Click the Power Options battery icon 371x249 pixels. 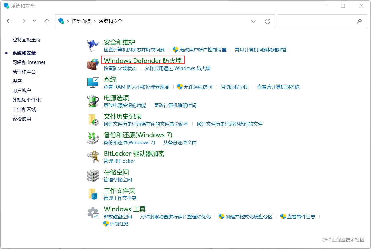click(x=93, y=101)
